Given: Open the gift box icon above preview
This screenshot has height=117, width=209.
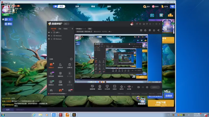Looking at the screenshot, I should [x=141, y=30].
